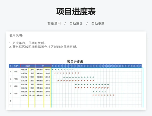Viewport: 152px width, 116px height.
Task: Click 项目2's green triangle in day 5 column
Action: (64, 77)
